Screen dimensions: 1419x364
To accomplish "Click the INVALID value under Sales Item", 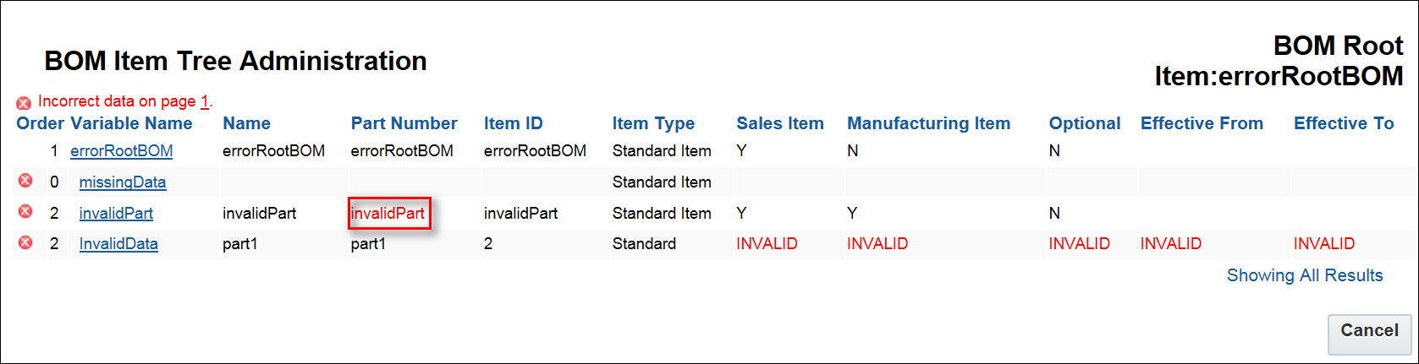I will pos(767,244).
